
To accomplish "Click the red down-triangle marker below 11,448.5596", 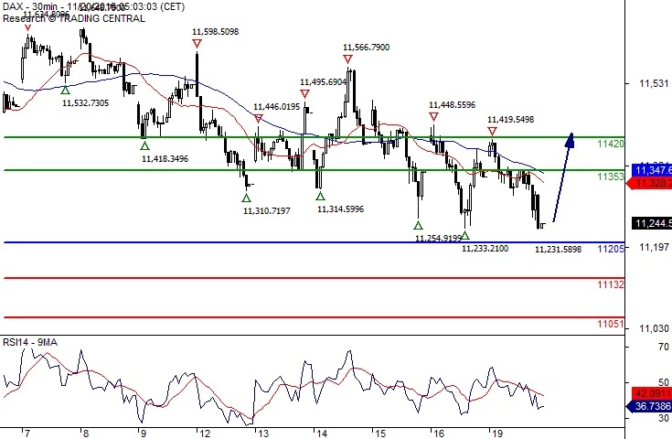I will point(433,117).
